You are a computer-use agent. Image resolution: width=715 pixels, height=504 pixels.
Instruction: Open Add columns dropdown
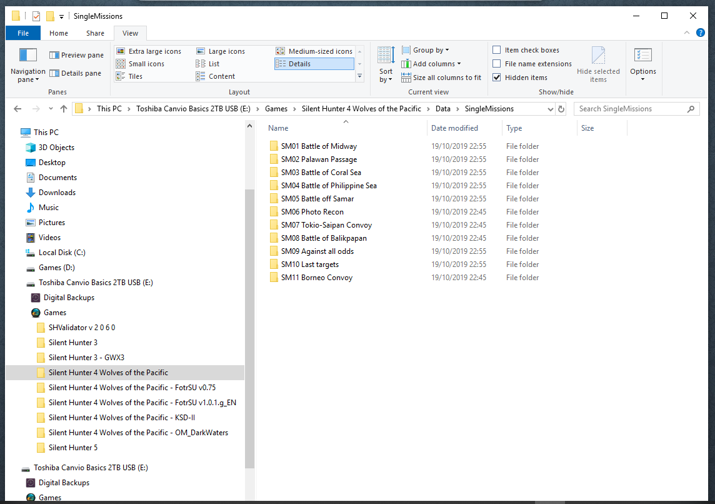coord(431,64)
